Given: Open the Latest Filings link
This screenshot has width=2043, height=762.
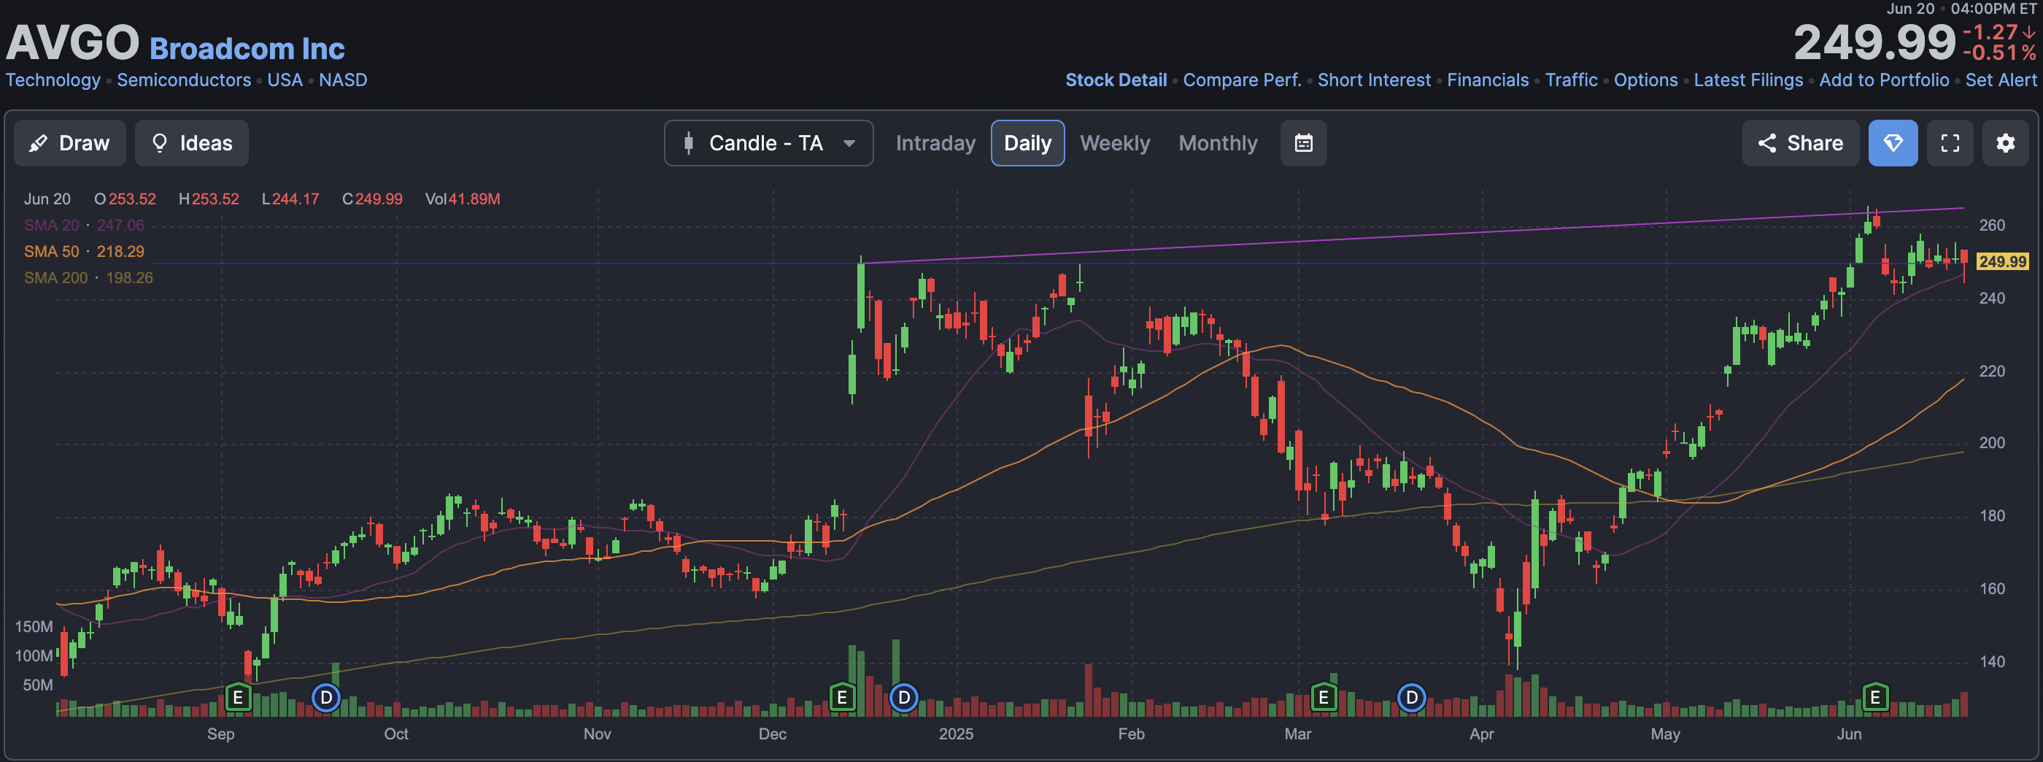Looking at the screenshot, I should 1748,80.
